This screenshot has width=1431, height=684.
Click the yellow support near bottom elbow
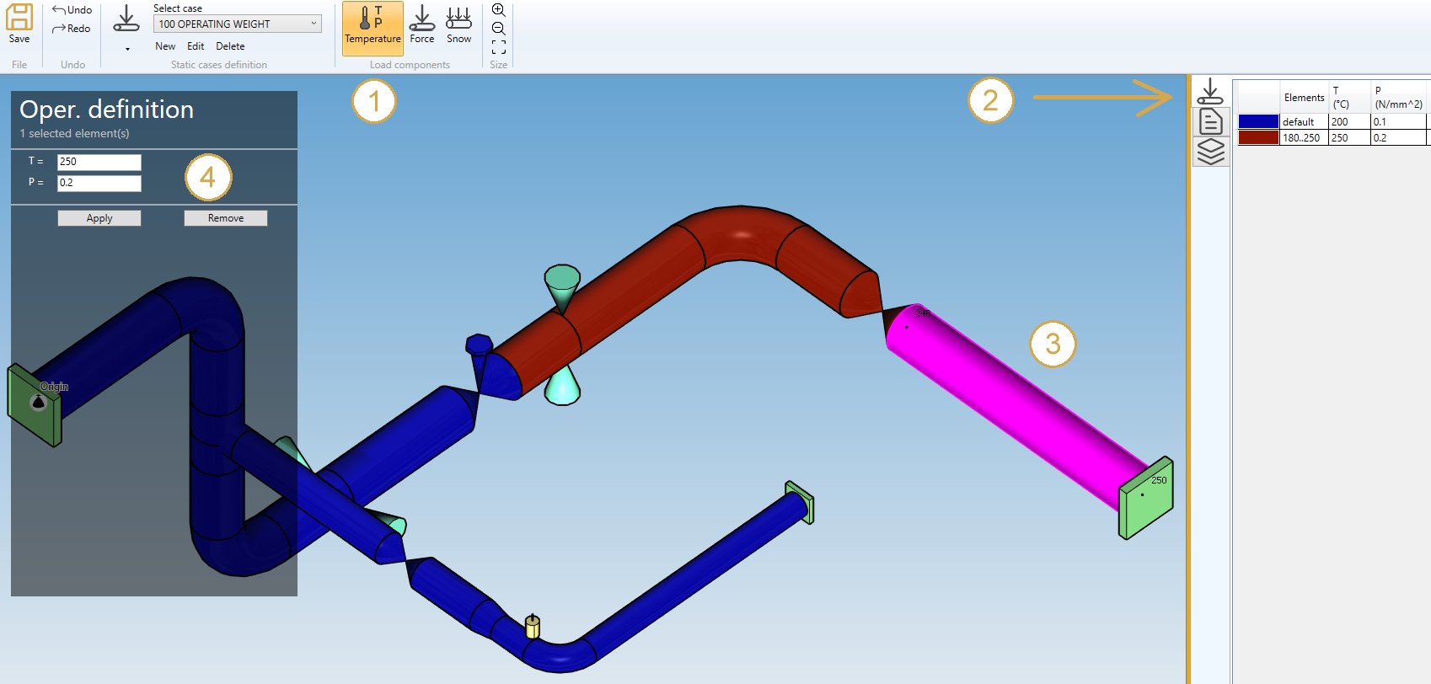click(x=532, y=626)
